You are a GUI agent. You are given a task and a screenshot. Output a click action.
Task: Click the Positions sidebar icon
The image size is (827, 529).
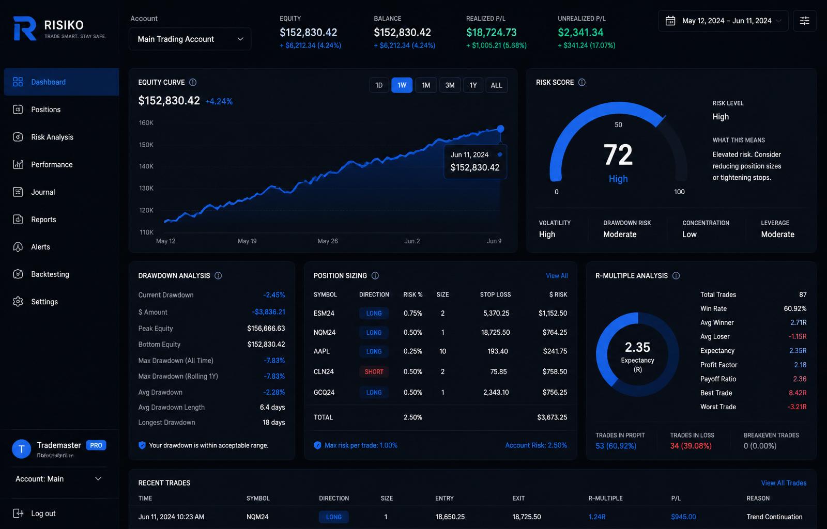pyautogui.click(x=18, y=109)
